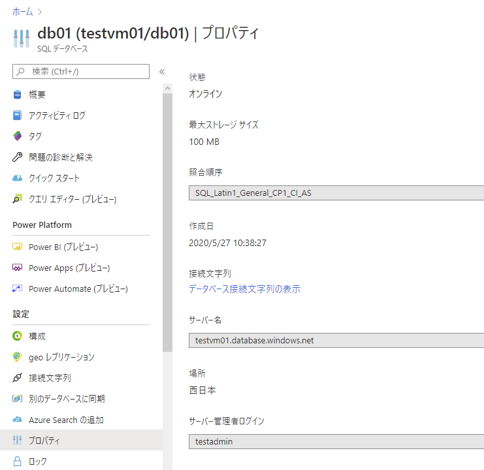Click the 最大ストレージ サイズ label
Viewport: 484px width, 470px height.
(224, 125)
